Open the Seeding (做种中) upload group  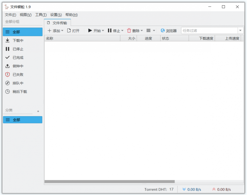tap(18, 66)
